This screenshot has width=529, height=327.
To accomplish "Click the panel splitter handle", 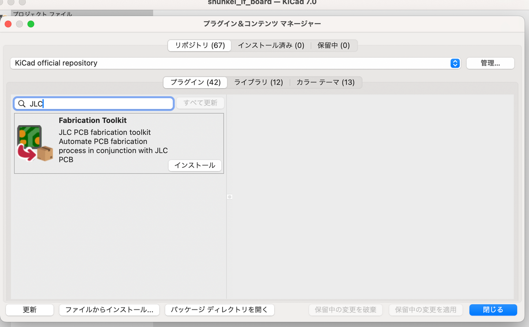I will [x=229, y=197].
